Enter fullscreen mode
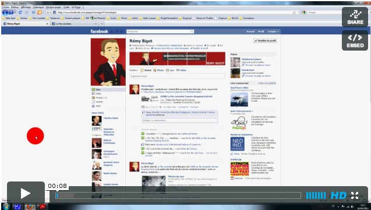The height and width of the screenshot is (210, 371). pyautogui.click(x=355, y=195)
